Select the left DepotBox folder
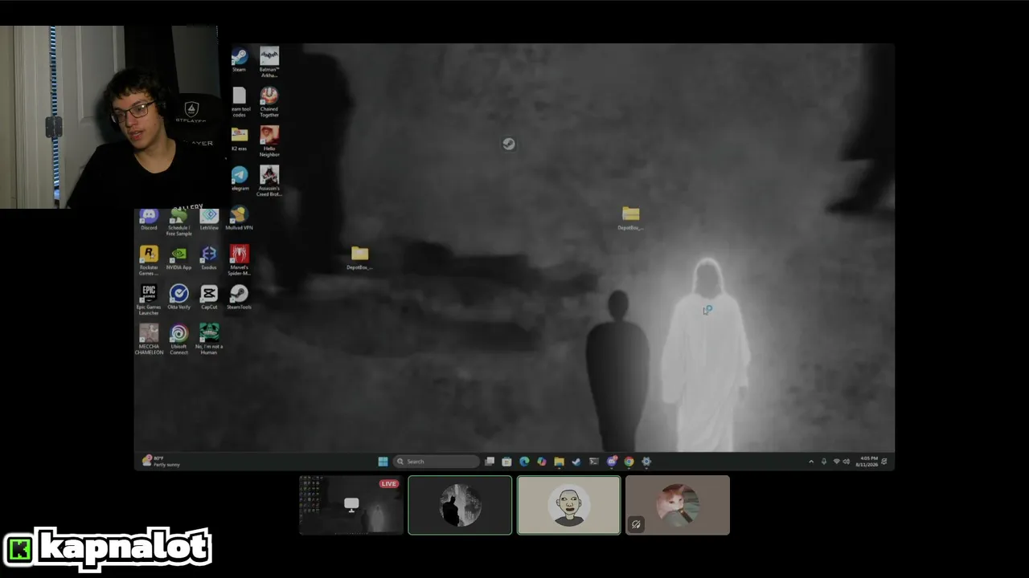1029x578 pixels. tap(359, 258)
